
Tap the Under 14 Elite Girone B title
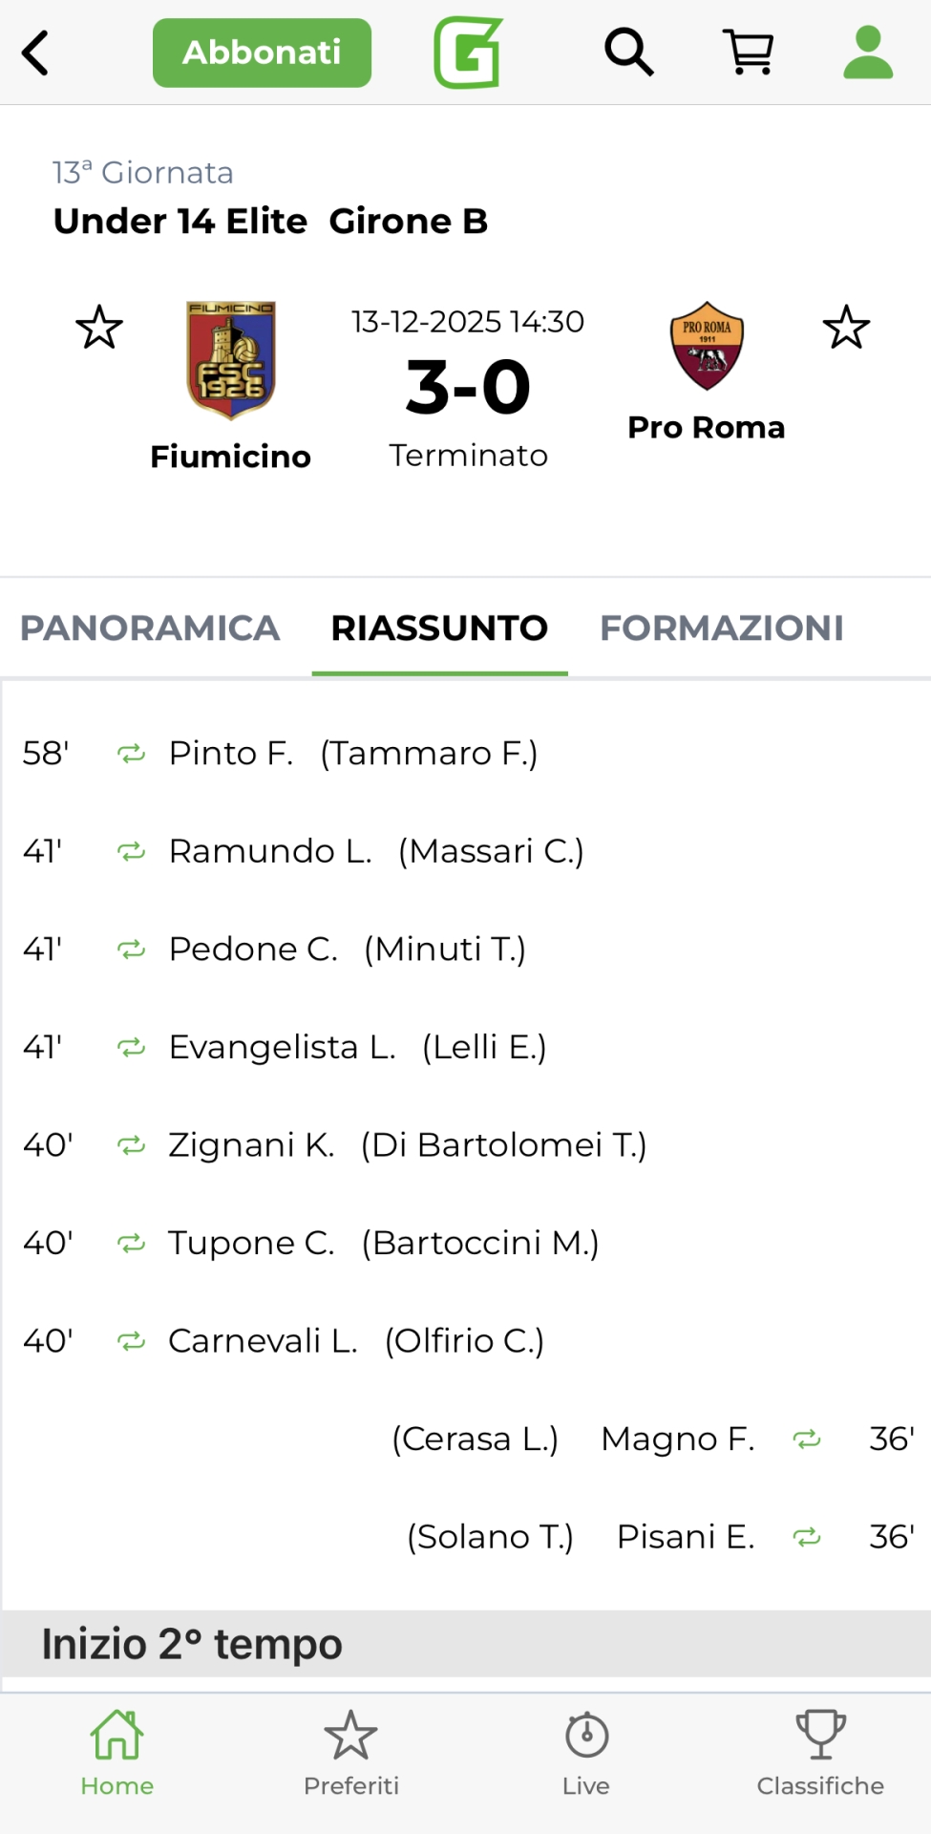tap(270, 221)
